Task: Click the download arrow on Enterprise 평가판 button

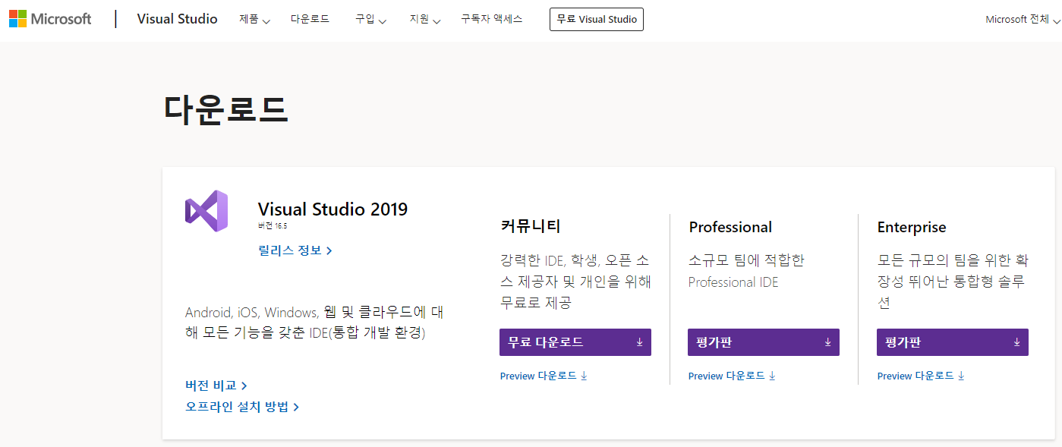Action: click(x=1016, y=342)
